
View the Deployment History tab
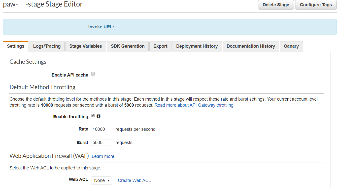[197, 46]
